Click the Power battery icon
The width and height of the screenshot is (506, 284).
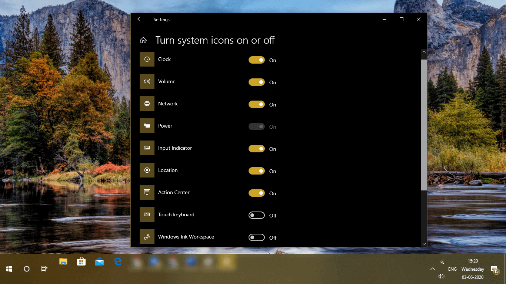click(147, 126)
